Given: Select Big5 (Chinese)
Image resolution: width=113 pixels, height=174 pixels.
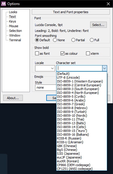Looking at the screenshot, I should 82,150.
